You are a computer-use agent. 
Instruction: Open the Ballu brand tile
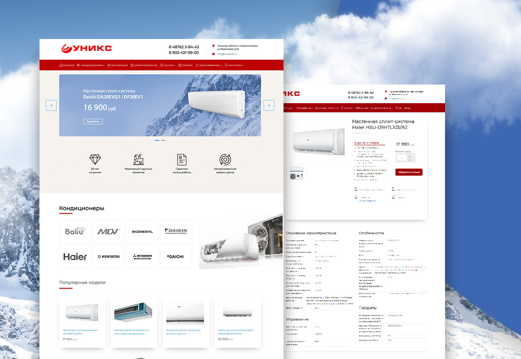pos(75,232)
